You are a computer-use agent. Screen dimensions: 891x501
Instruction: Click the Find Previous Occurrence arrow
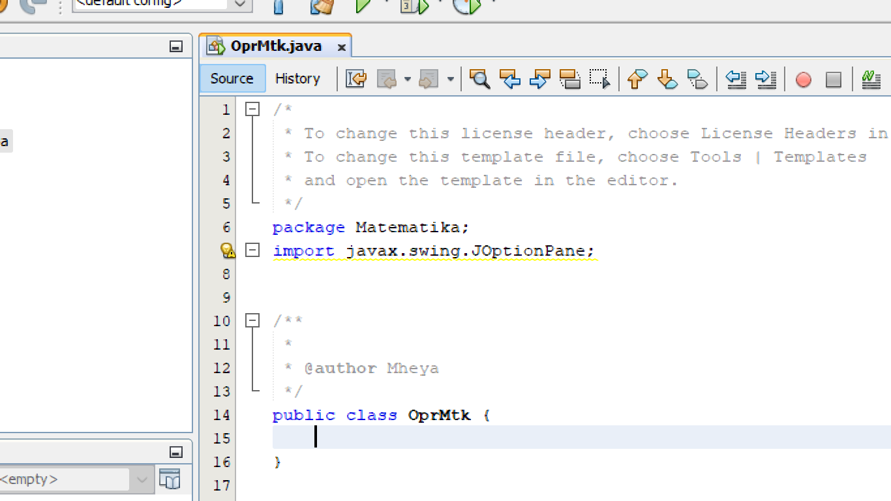pyautogui.click(x=509, y=79)
